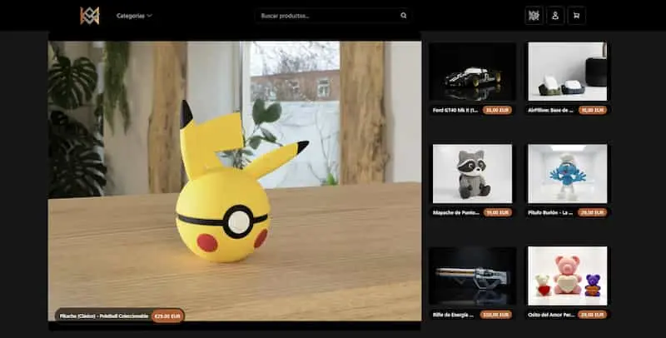This screenshot has height=338, width=666.
Task: Open the blue Smurf figure thumbnail
Action: 568,174
